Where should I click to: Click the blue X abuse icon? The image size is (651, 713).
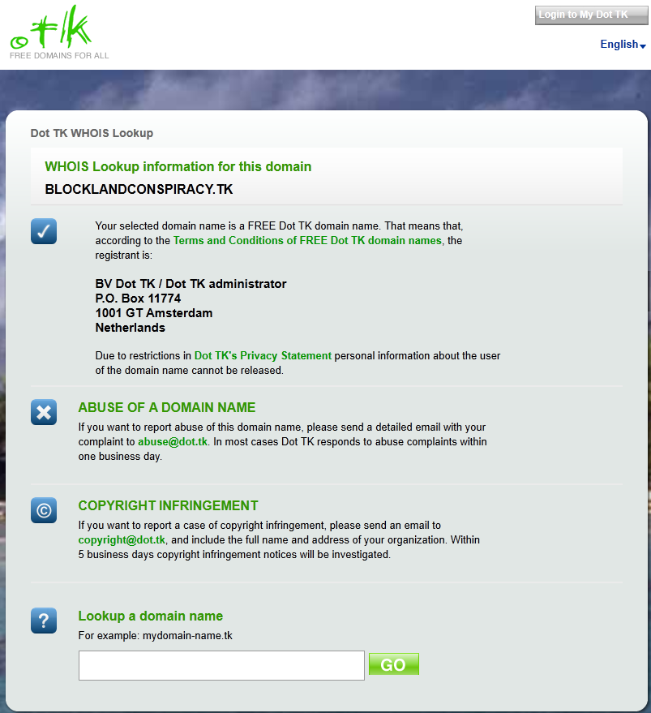click(x=44, y=412)
